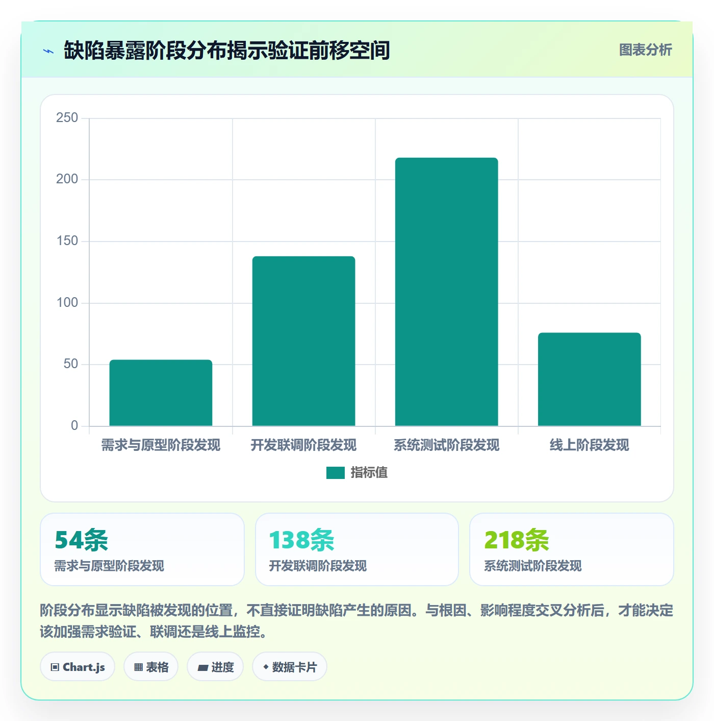
Task: Select the 需求与原型阶段发现 bar in the chart
Action: click(x=161, y=393)
